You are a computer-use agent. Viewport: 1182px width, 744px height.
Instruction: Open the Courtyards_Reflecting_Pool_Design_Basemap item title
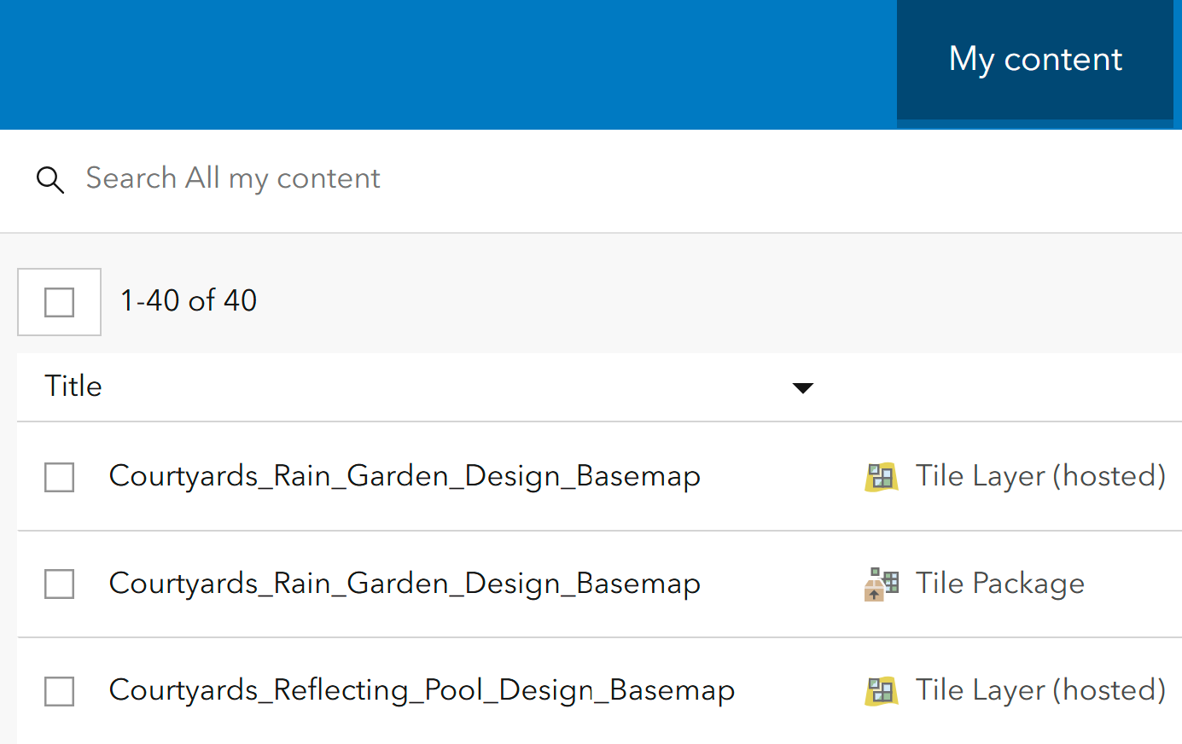coord(422,690)
